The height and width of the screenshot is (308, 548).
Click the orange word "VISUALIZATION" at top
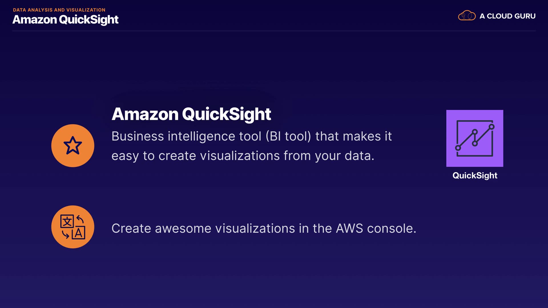click(86, 10)
